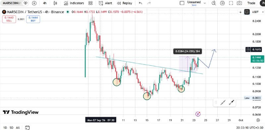Click the time axis settings gear
This screenshot has width=265, height=130.
(x=258, y=120)
